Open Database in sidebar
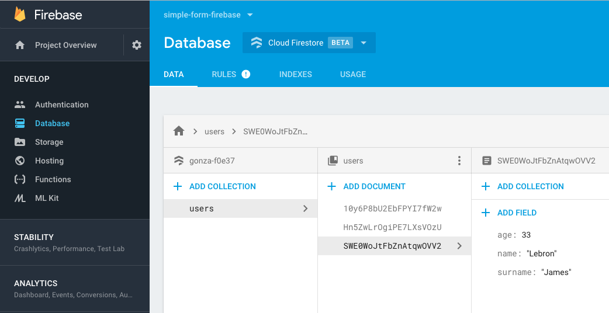609x313 pixels. [53, 123]
